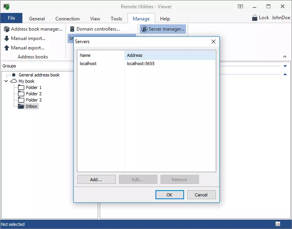Select General address book in tree

(39, 75)
